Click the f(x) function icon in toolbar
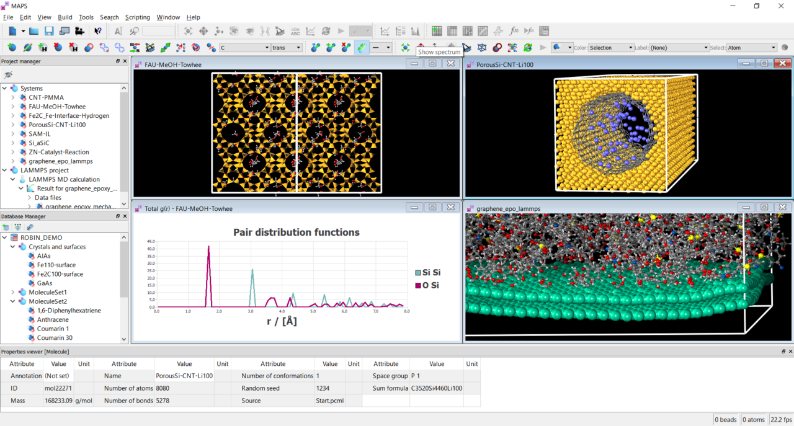This screenshot has height=426, width=794. (x=514, y=31)
